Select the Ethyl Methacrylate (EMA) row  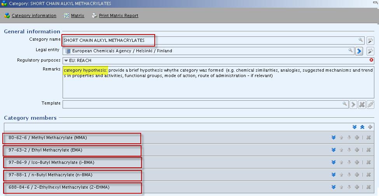coord(189,150)
